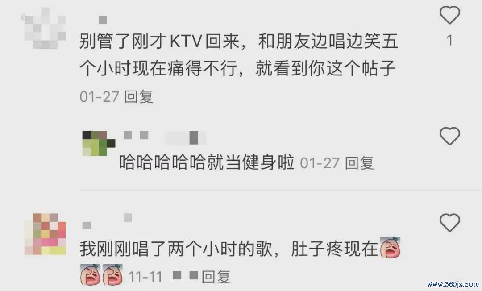Reply to the KTV comment via 回复
Image resolution: width=482 pixels, height=291 pixels.
click(139, 97)
